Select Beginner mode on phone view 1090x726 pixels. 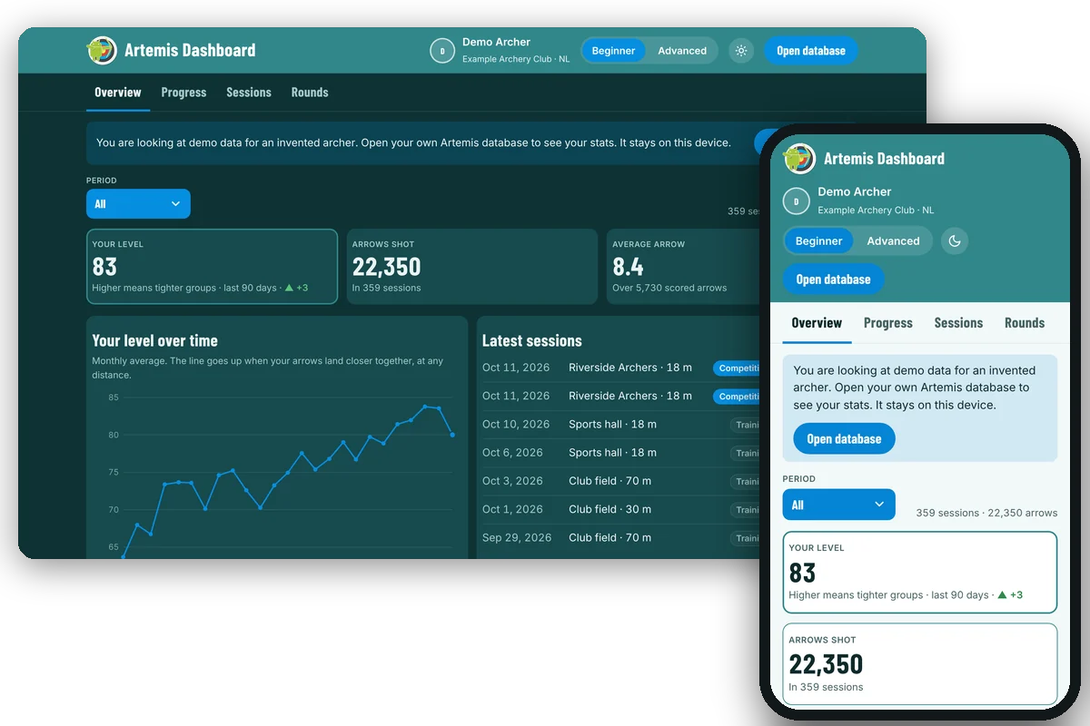pos(818,240)
